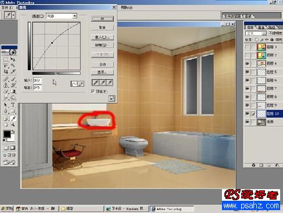Click the Save (S) button in Curves
The image size is (283, 213).
[x=102, y=45]
